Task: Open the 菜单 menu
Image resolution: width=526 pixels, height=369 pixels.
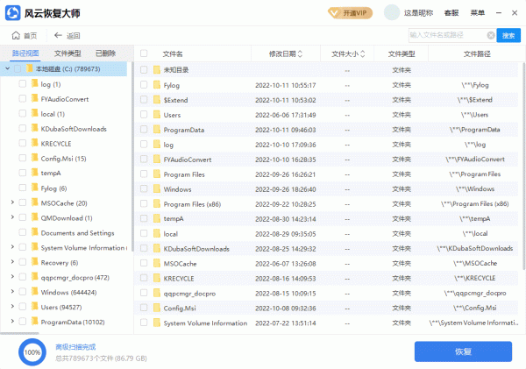Action: click(477, 13)
